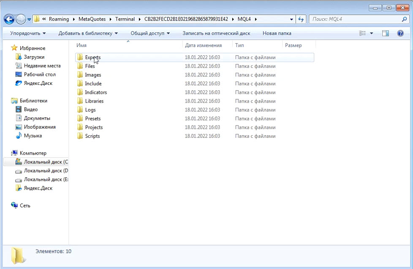This screenshot has width=413, height=269.
Task: Open the Help question mark icon
Action: tap(400, 33)
